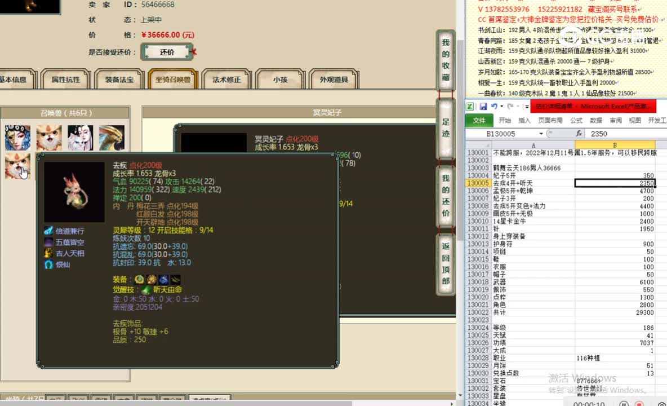
Task: Click the Excel application icon in title bar
Action: click(470, 107)
